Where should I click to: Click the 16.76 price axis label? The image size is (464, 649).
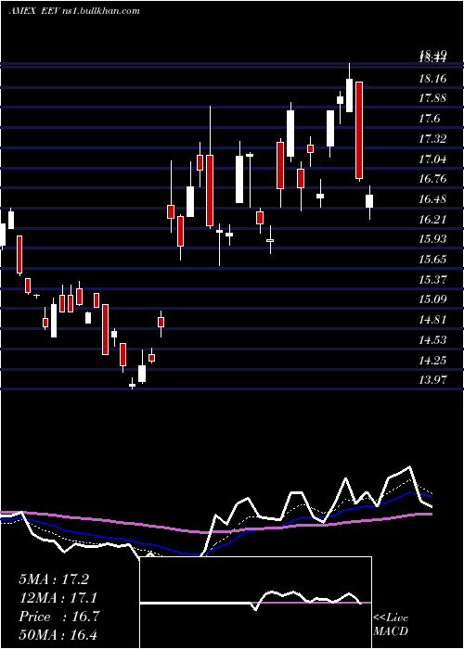click(433, 179)
